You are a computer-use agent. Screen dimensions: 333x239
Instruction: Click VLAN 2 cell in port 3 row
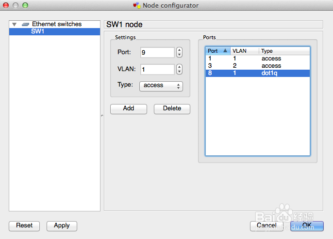(x=234, y=66)
